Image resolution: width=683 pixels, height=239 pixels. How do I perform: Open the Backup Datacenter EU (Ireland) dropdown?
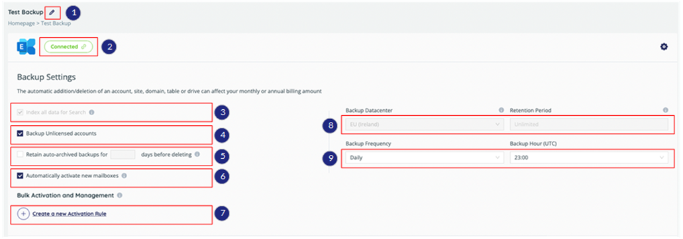coord(424,124)
